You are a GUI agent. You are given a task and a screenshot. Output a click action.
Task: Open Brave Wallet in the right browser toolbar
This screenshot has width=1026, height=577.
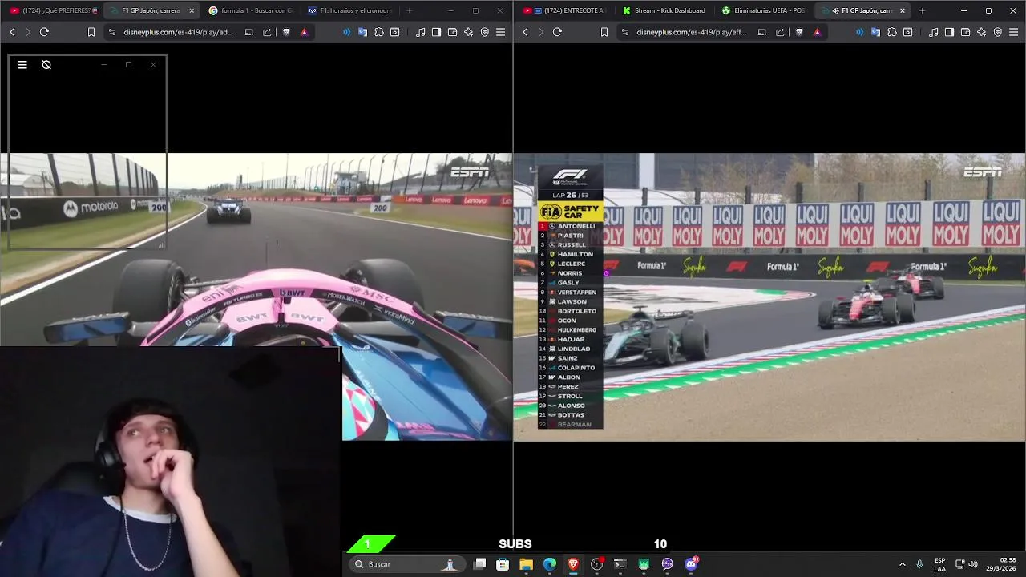(x=965, y=32)
